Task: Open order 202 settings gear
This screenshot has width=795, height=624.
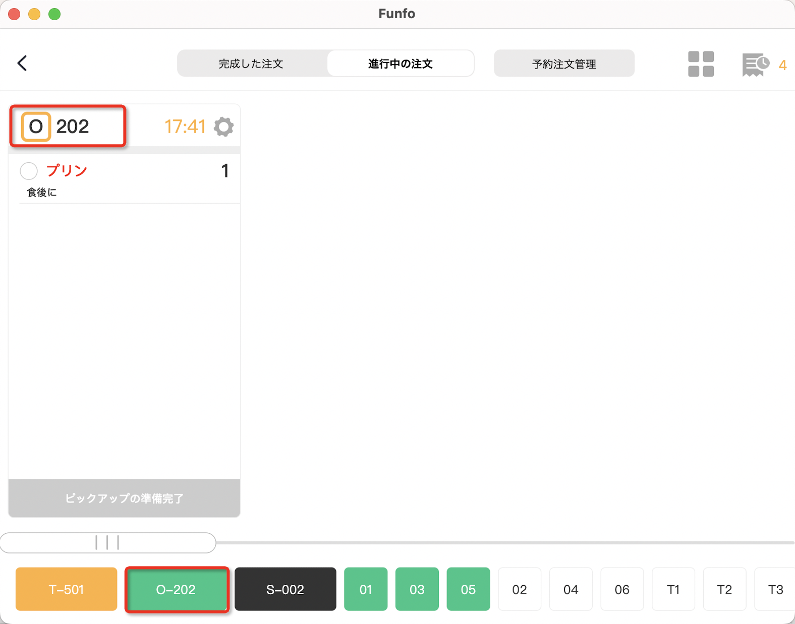Action: coord(223,127)
